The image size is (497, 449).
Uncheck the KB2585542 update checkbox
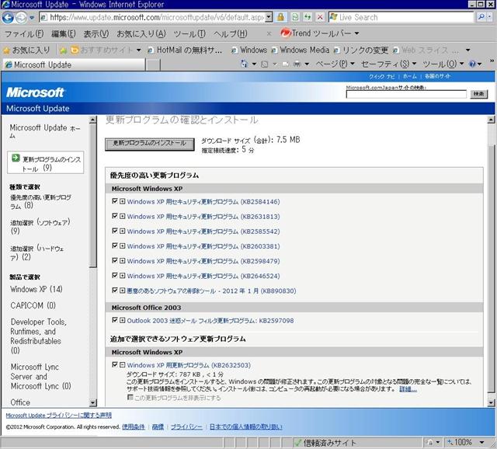pos(115,231)
